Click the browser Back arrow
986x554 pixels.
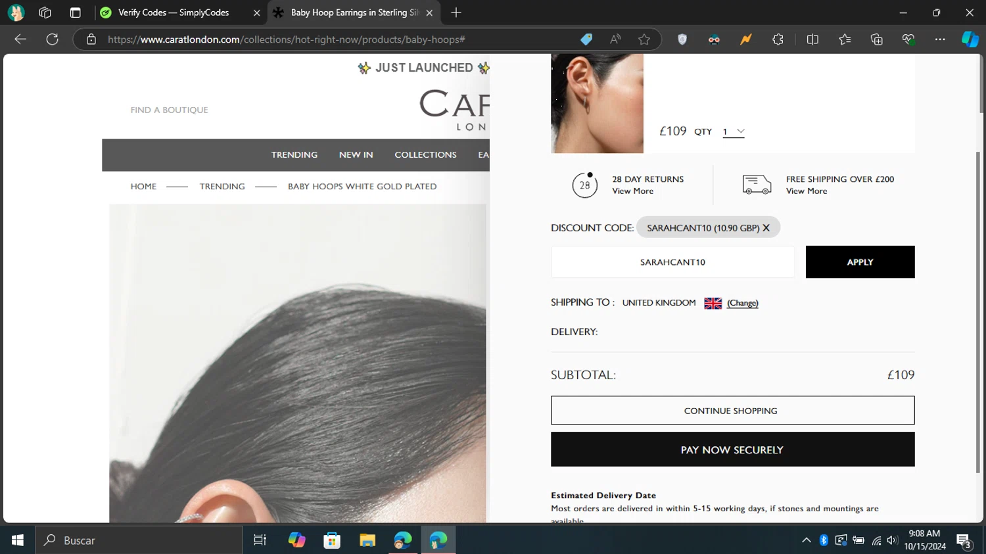pyautogui.click(x=20, y=39)
